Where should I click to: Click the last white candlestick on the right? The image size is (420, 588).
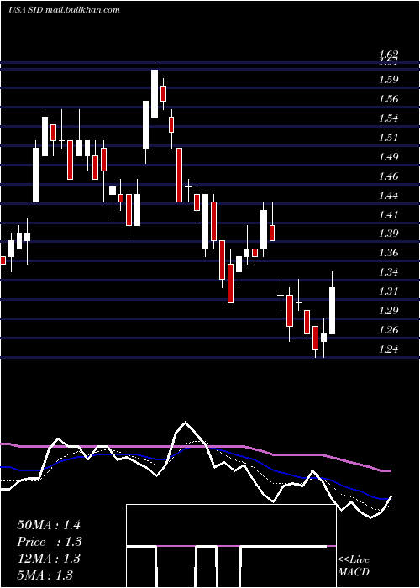(333, 311)
